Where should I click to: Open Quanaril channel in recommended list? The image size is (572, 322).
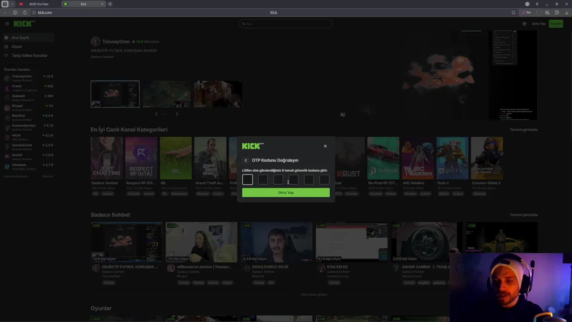click(x=28, y=97)
